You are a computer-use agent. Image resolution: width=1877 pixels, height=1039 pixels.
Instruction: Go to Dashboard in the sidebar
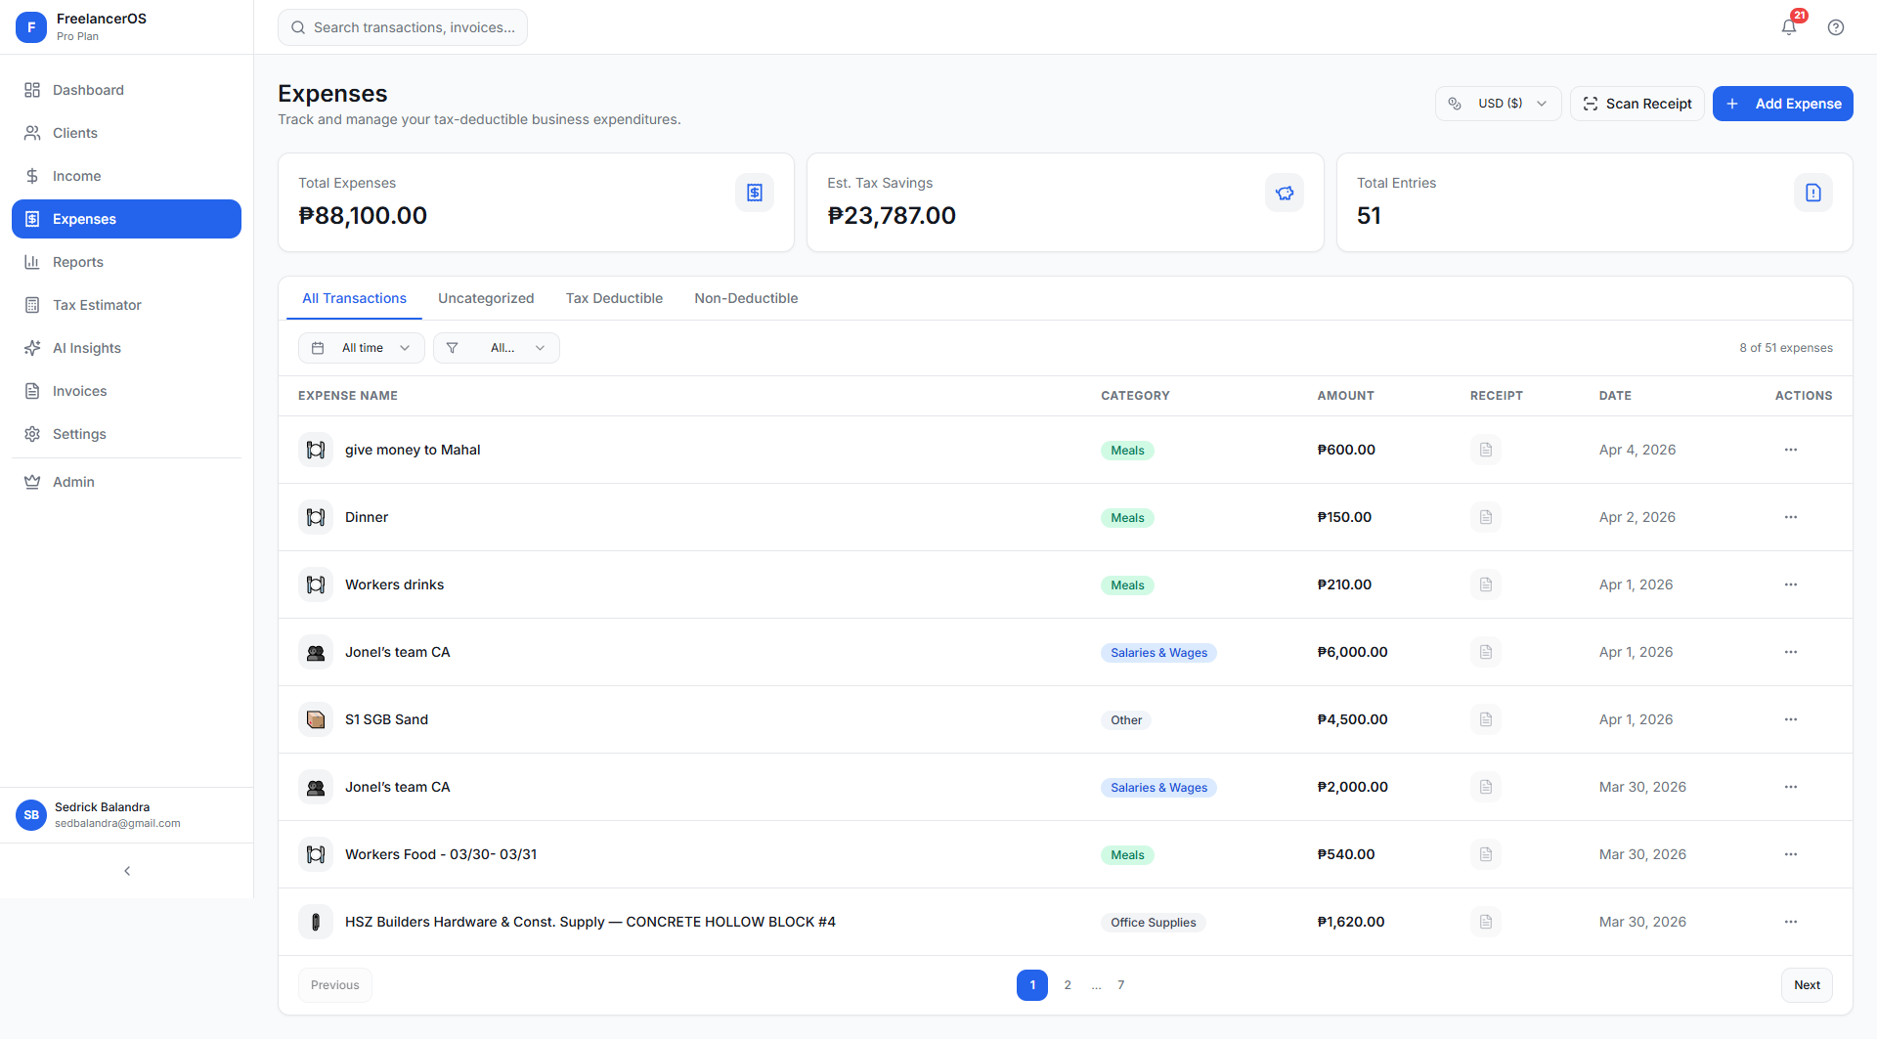pos(126,90)
